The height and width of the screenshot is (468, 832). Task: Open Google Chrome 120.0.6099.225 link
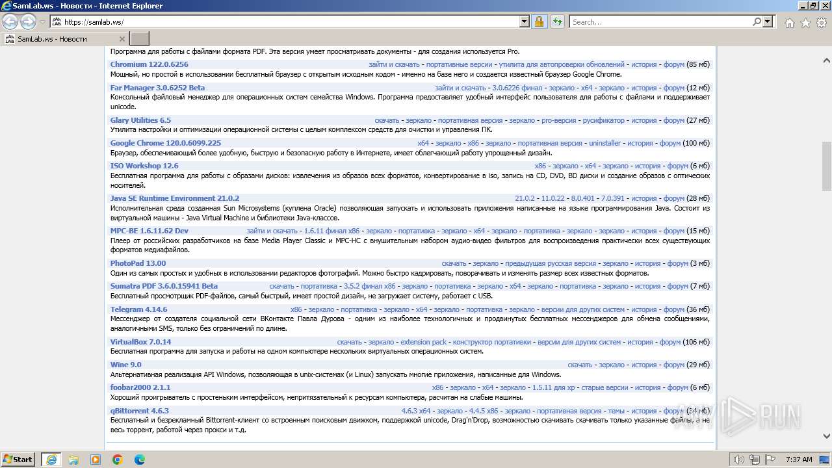point(166,143)
